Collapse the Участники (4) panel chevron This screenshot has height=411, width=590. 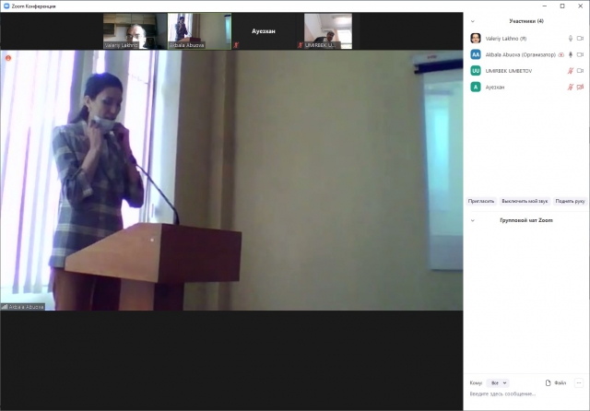tap(473, 21)
